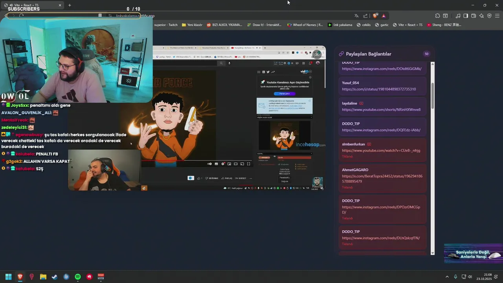Open the Brave Wallet icon
This screenshot has height=283, width=503.
[474, 16]
